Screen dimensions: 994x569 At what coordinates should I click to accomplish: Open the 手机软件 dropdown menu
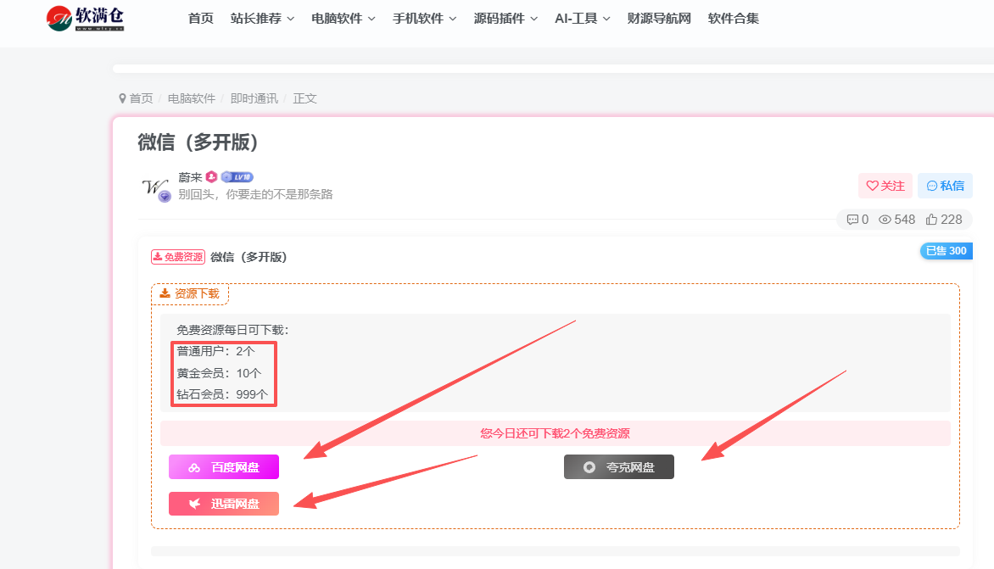(x=424, y=19)
